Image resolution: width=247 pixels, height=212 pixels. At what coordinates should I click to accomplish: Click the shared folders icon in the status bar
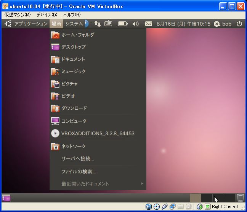[181, 207]
